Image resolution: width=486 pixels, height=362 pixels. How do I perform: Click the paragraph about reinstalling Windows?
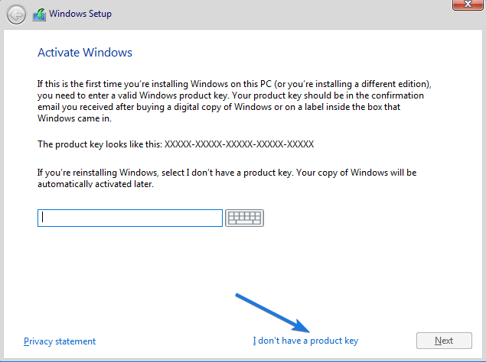pos(227,178)
